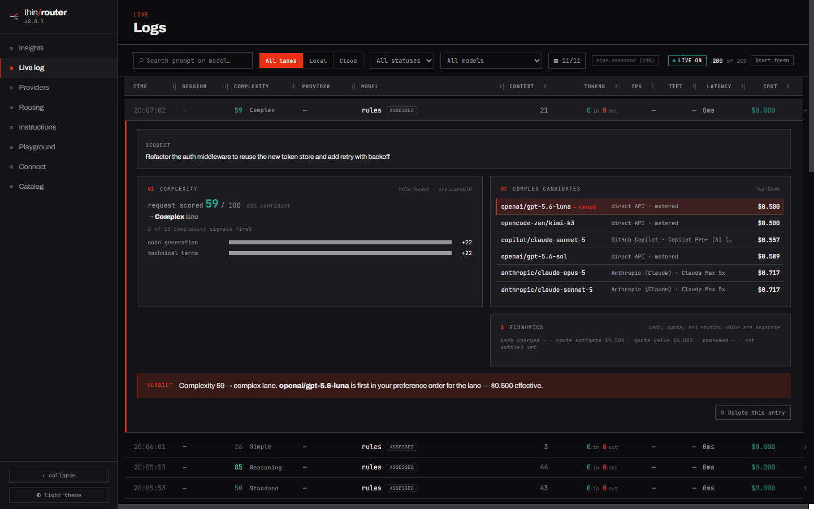Open the All statuses dropdown
Viewport: 814px width, 509px height.
[x=401, y=61]
